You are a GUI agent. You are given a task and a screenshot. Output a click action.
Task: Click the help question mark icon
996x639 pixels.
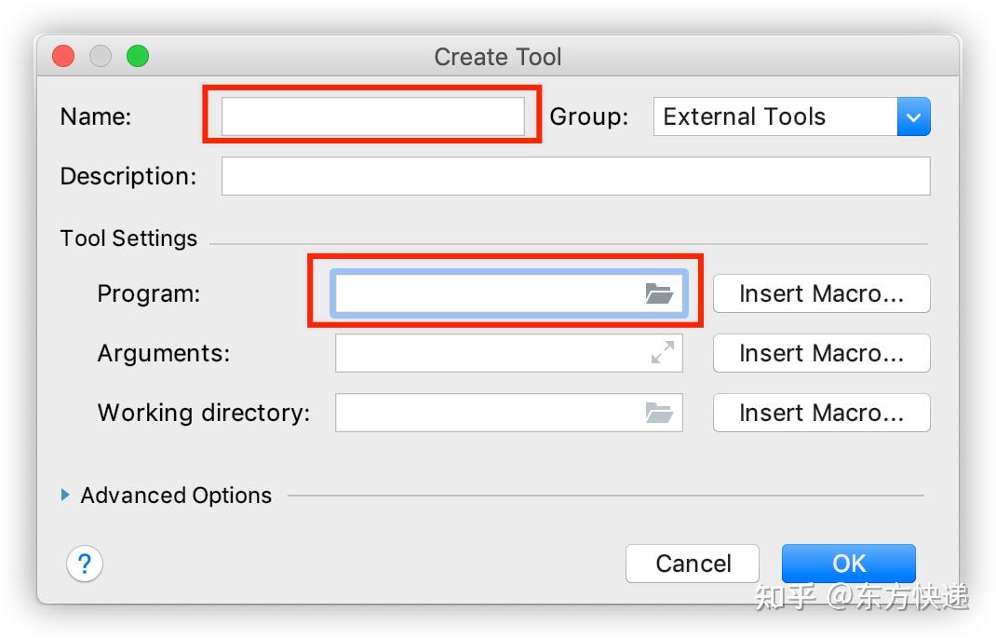pyautogui.click(x=84, y=564)
